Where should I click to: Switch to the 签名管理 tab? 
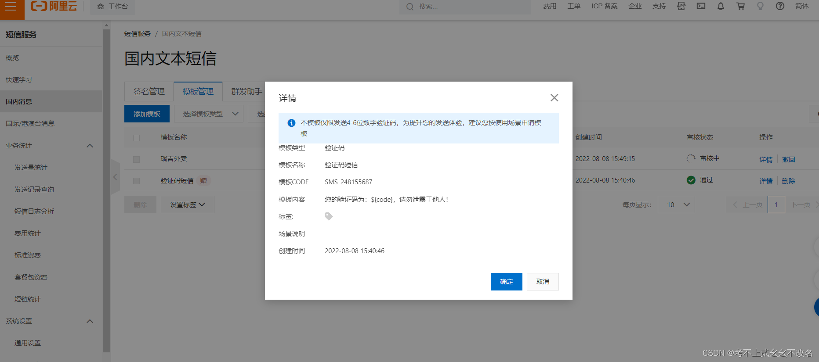(149, 91)
